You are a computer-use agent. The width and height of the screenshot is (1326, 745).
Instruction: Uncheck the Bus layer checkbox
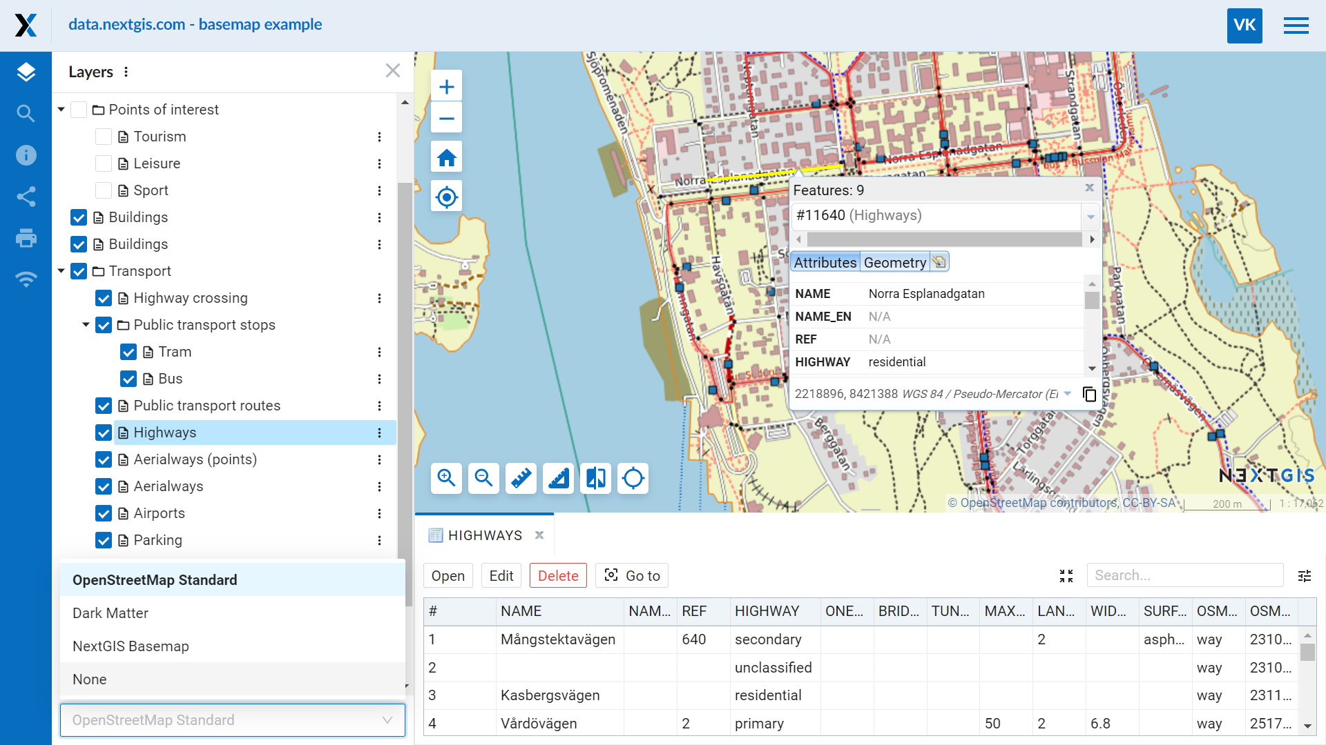[x=128, y=379]
